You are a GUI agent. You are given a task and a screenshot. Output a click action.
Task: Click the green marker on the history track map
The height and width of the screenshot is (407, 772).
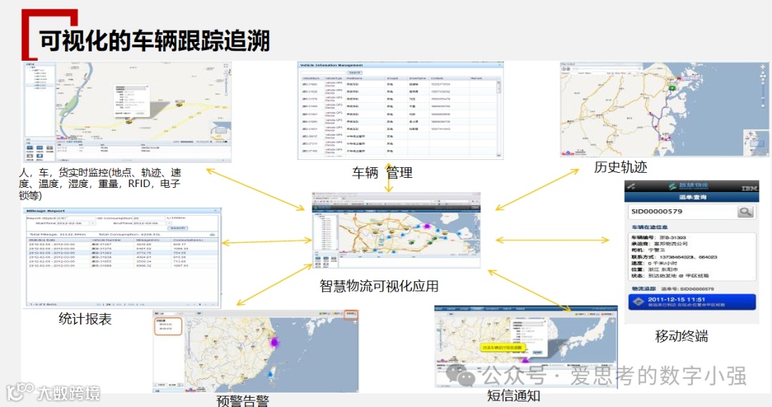671,88
